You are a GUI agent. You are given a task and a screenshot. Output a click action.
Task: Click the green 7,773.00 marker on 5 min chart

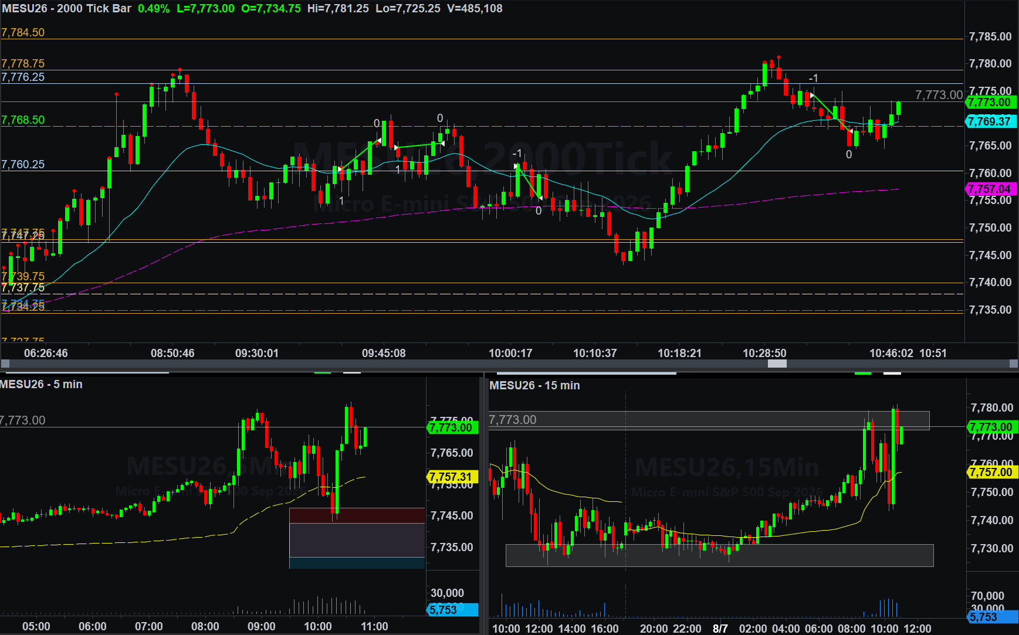(x=452, y=427)
